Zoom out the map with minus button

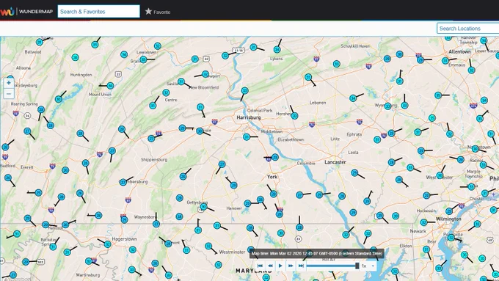tap(9, 94)
